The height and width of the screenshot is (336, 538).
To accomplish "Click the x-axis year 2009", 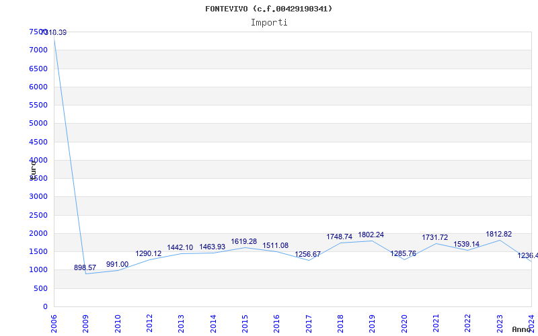I will [x=86, y=324].
